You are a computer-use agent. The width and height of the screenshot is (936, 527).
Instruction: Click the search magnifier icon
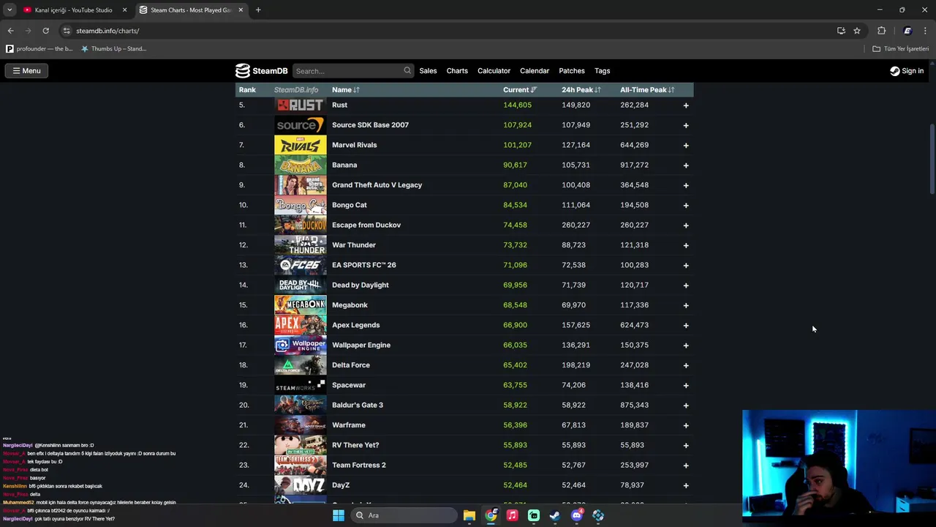[x=407, y=71]
